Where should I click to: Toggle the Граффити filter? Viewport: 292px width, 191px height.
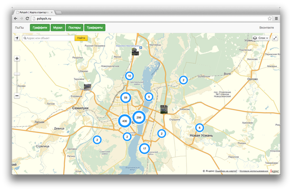[x=40, y=27]
